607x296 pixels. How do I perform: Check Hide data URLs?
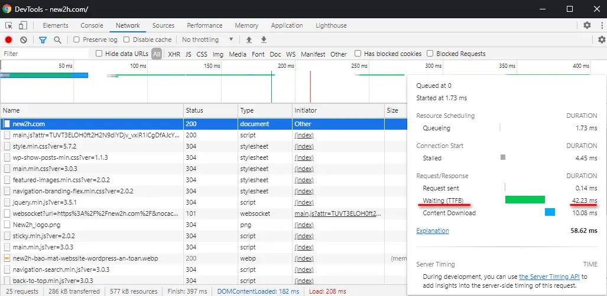(x=99, y=53)
